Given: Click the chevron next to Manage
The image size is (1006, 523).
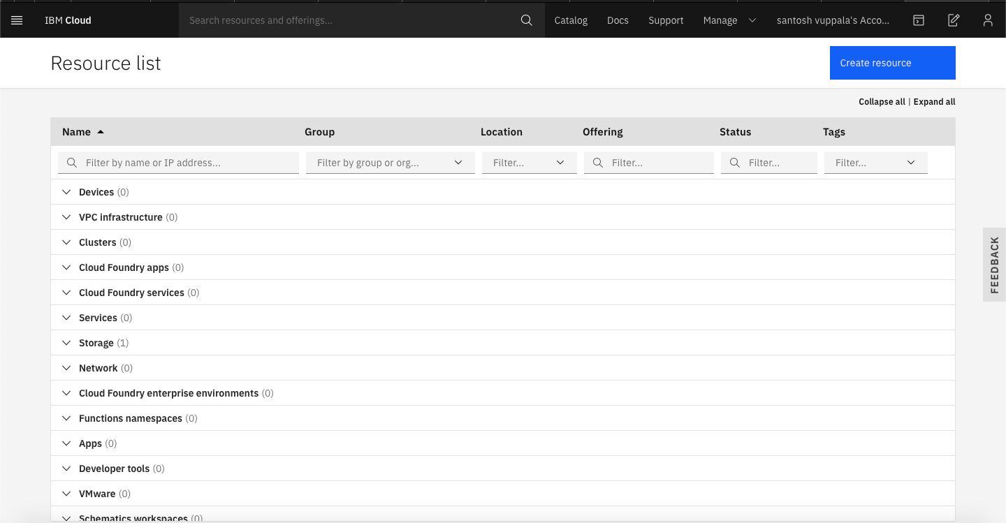Looking at the screenshot, I should pos(752,20).
